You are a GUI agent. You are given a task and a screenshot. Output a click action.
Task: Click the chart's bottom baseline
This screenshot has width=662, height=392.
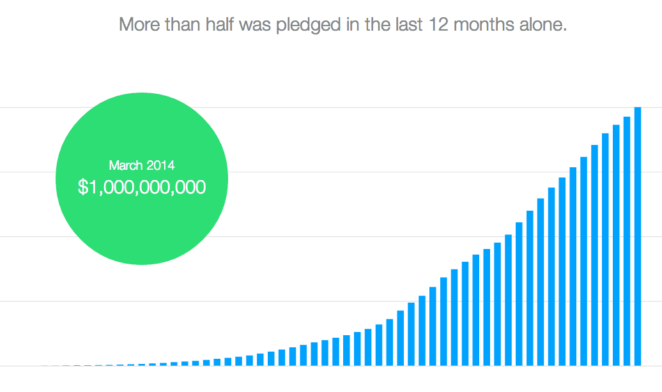pos(331,366)
